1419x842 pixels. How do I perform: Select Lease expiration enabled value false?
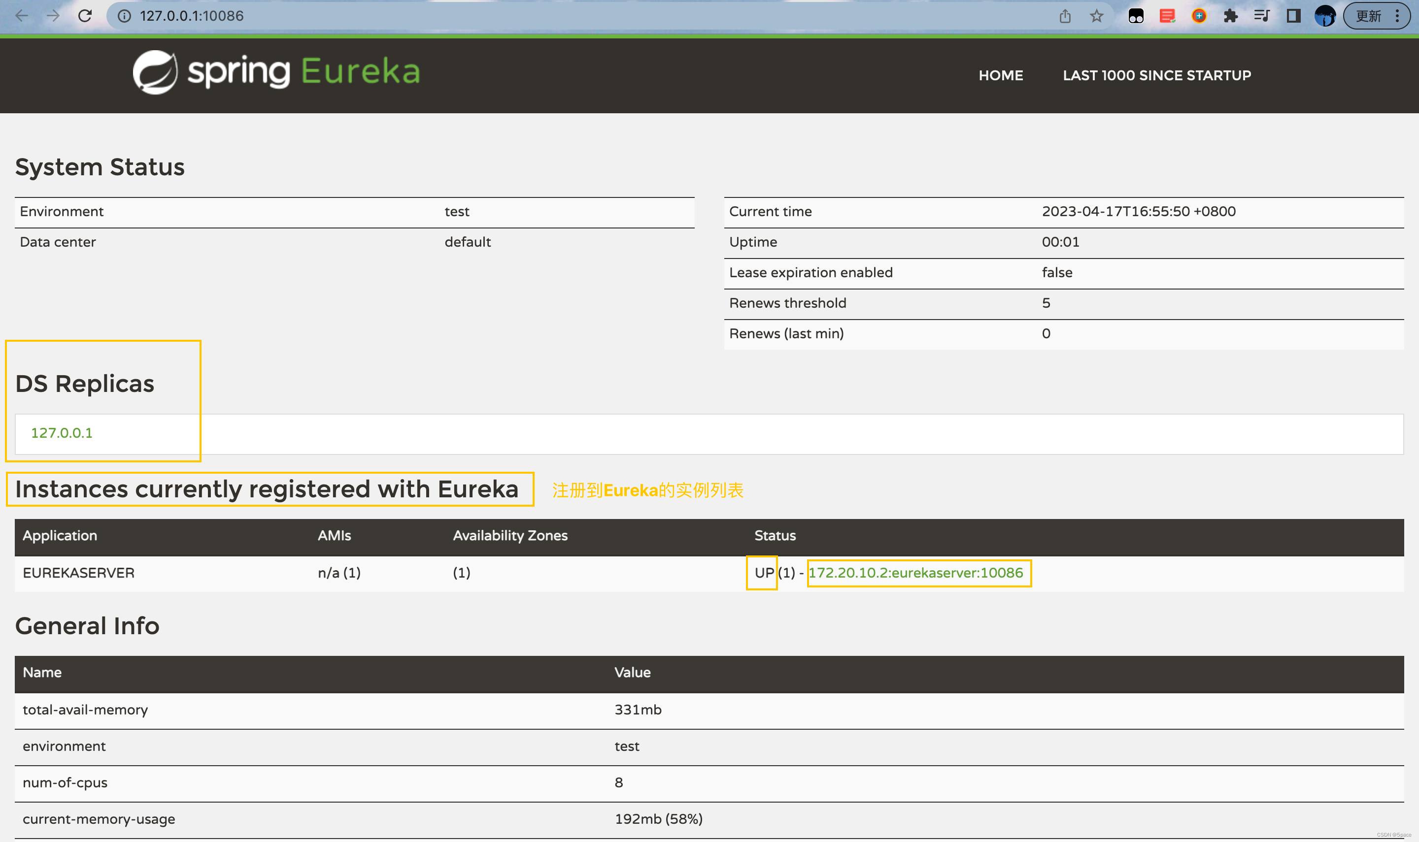(1057, 272)
